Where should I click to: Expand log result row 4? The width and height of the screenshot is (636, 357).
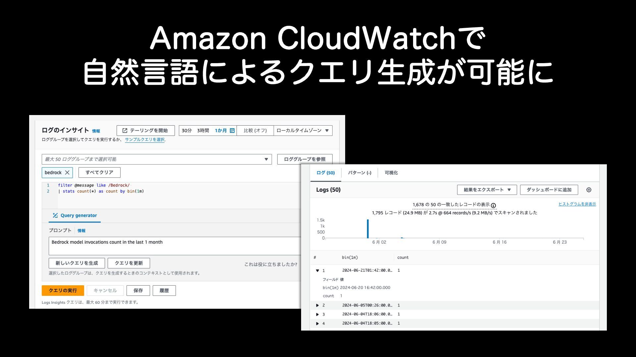click(317, 323)
